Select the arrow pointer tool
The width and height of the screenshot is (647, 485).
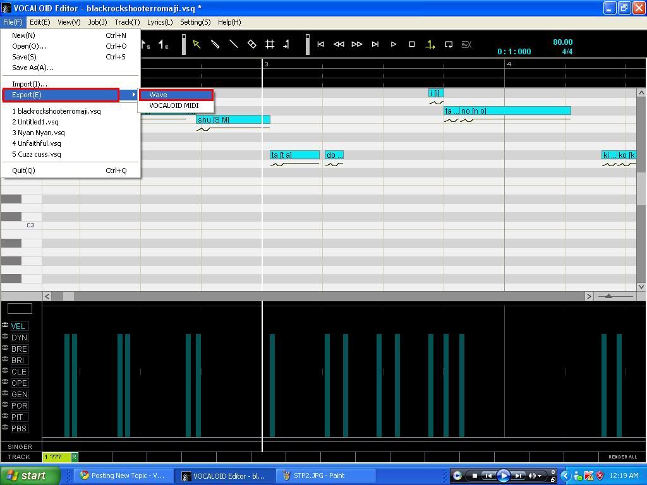pos(197,44)
